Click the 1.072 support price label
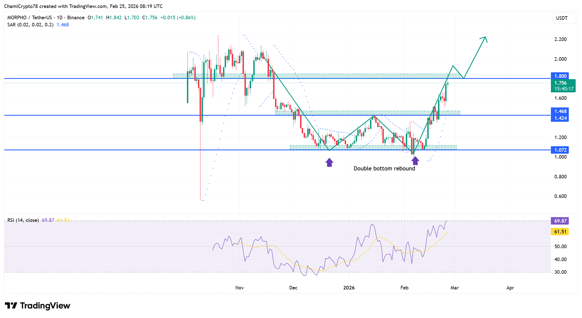 [560, 150]
